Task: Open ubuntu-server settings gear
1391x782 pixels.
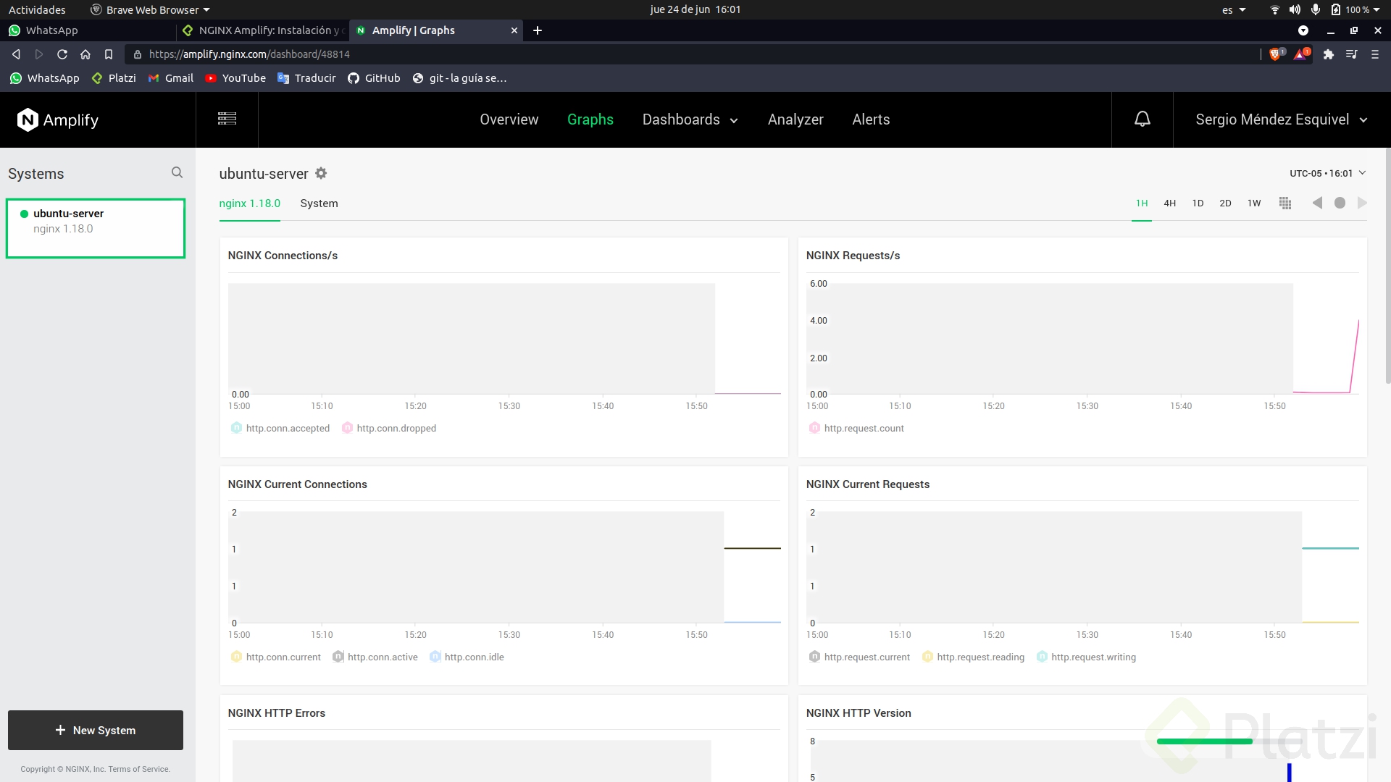Action: [x=321, y=173]
